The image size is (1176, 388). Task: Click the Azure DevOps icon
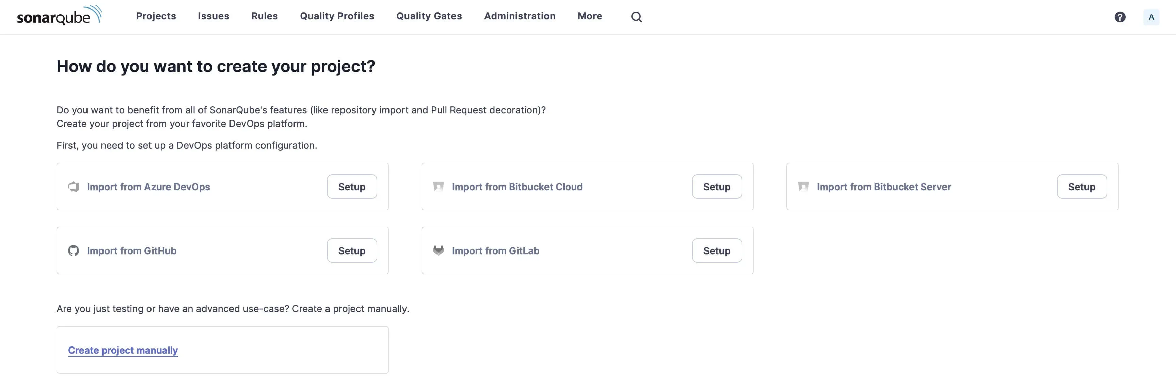click(74, 187)
